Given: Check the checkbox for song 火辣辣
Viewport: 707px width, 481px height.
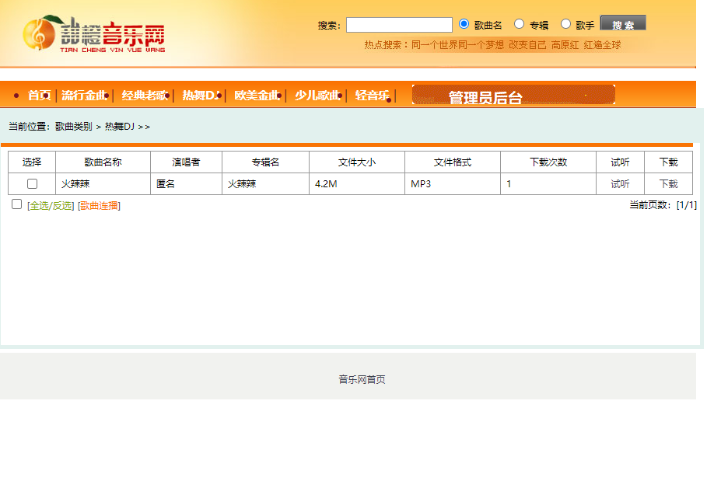Looking at the screenshot, I should (32, 183).
